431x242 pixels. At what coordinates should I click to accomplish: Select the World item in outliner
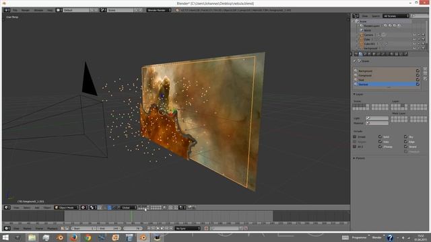[368, 30]
